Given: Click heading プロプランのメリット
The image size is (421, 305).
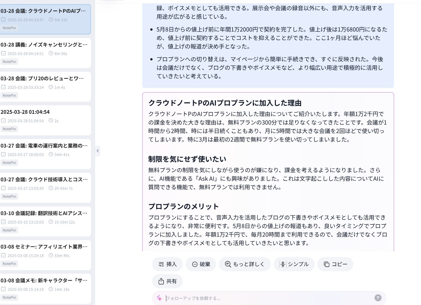Looking at the screenshot, I should tap(184, 207).
